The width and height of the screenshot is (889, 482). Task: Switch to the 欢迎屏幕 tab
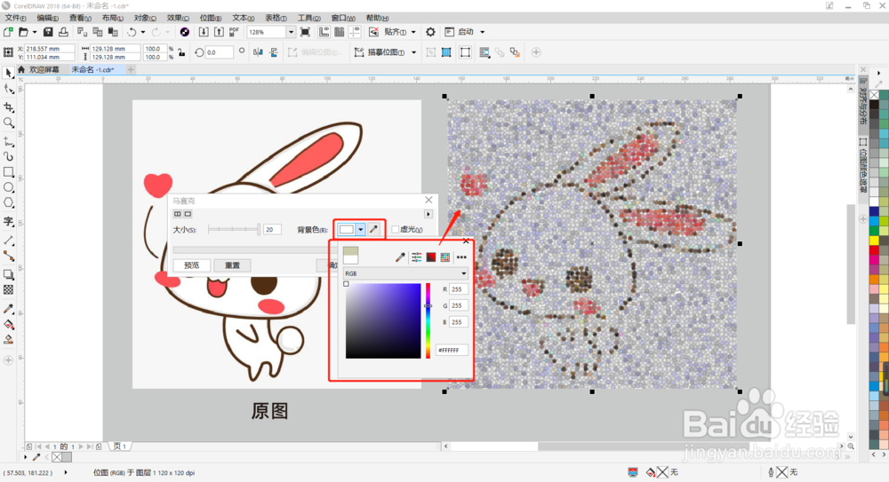[x=44, y=69]
